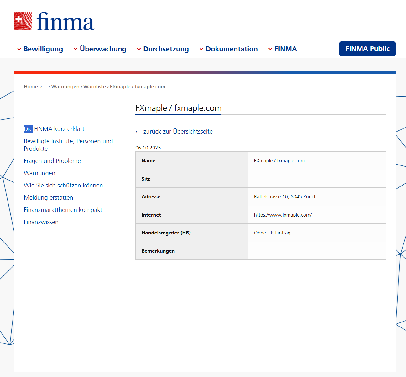Screen dimensions: 406x377
Task: Click the Name row label
Action: pyautogui.click(x=148, y=161)
